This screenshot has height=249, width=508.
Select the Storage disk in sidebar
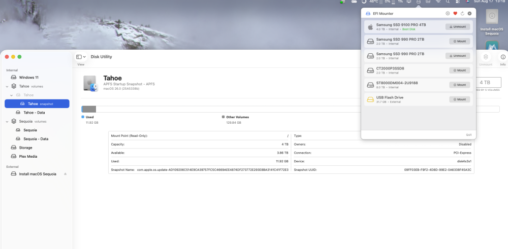[37, 148]
